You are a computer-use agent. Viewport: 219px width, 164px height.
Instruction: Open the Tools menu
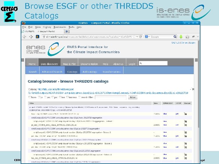pyautogui.click(x=71, y=27)
